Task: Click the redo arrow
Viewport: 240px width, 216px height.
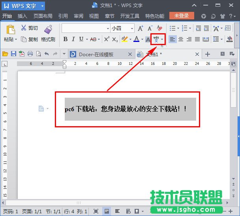Action: pos(55,54)
